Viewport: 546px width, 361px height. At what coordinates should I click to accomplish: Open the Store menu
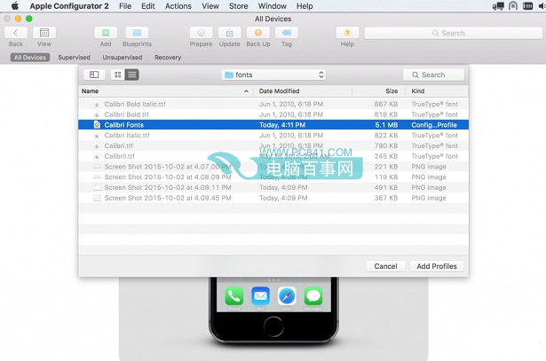point(239,6)
